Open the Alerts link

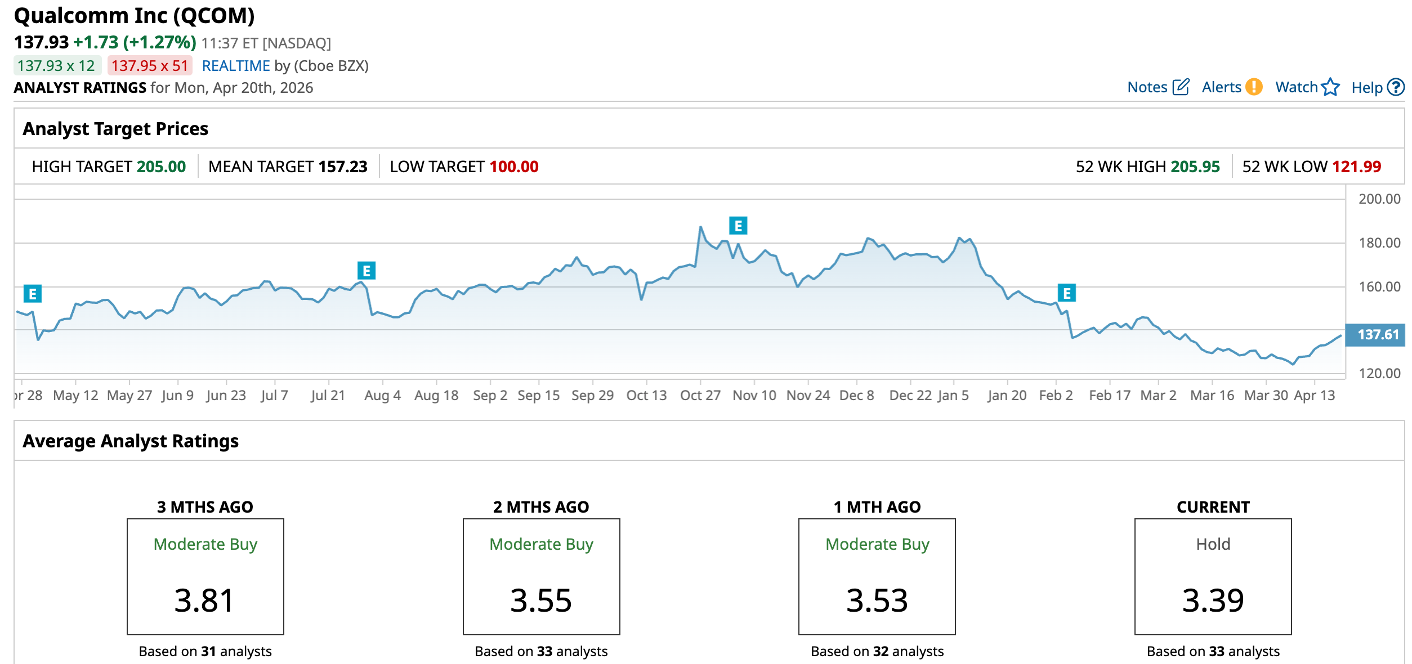coord(1221,87)
